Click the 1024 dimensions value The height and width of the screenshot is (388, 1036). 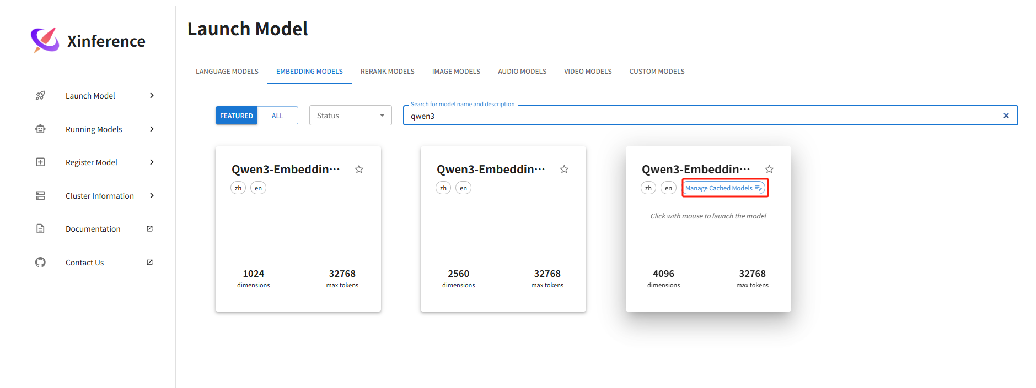coord(254,274)
